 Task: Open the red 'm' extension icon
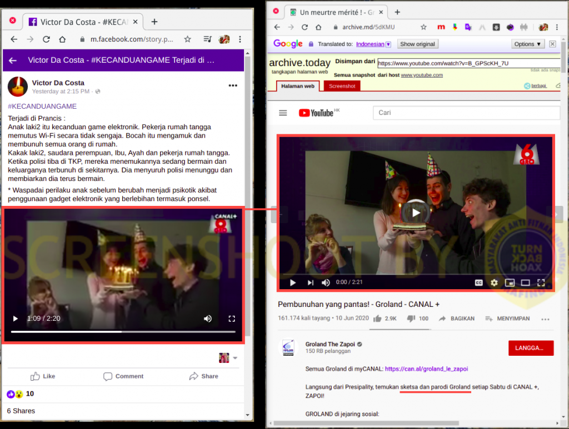[x=441, y=27]
